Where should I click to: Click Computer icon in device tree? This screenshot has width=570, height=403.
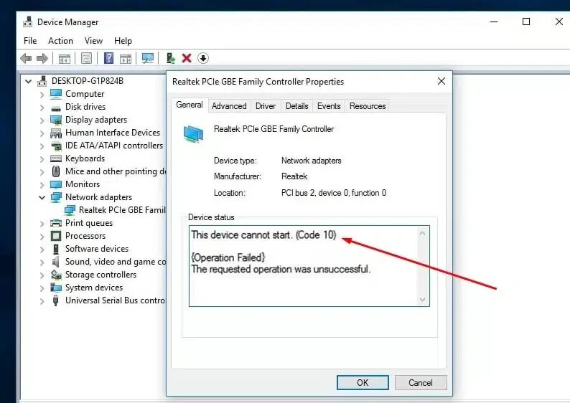[56, 94]
